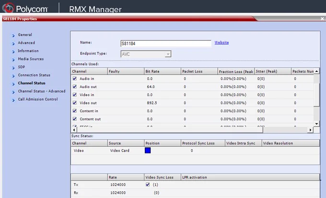Select the Tx rate 1024000 value
326x198 pixels.
[x=118, y=185]
